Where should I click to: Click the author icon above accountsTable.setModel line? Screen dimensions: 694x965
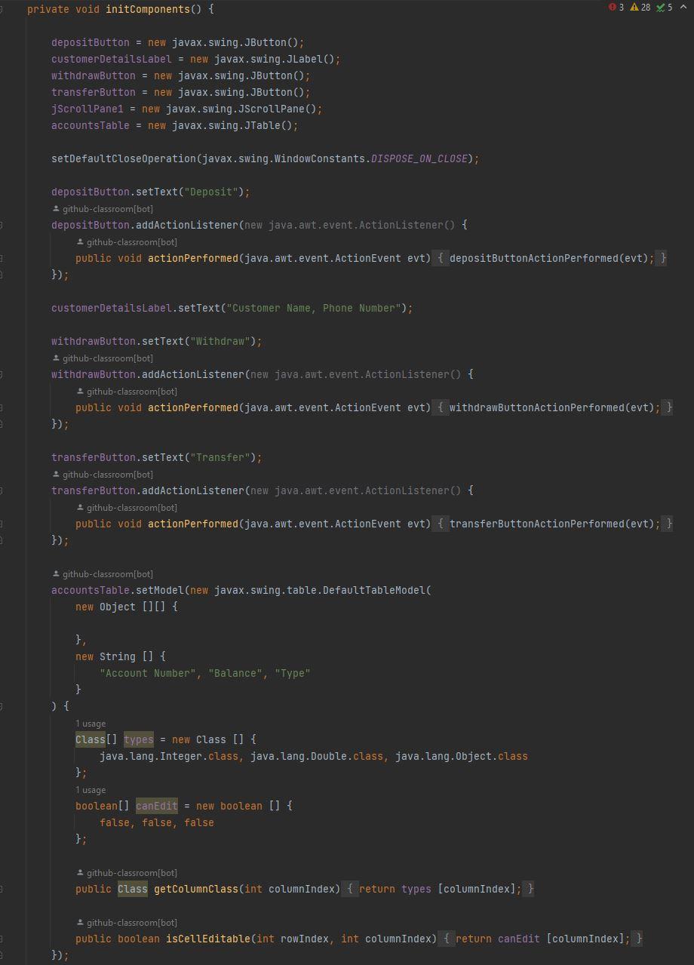pos(56,573)
